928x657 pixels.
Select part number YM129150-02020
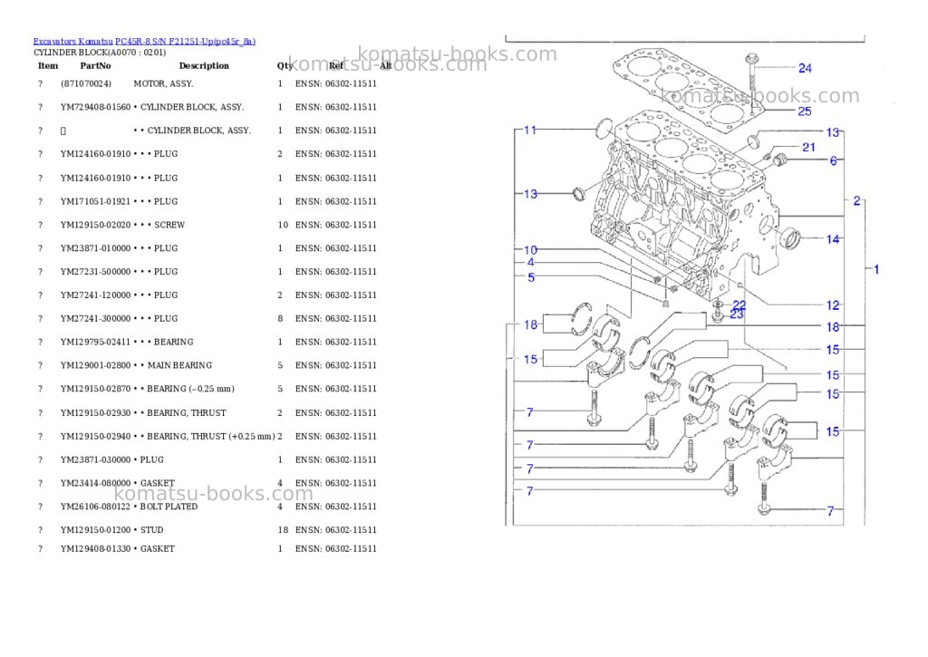(95, 225)
